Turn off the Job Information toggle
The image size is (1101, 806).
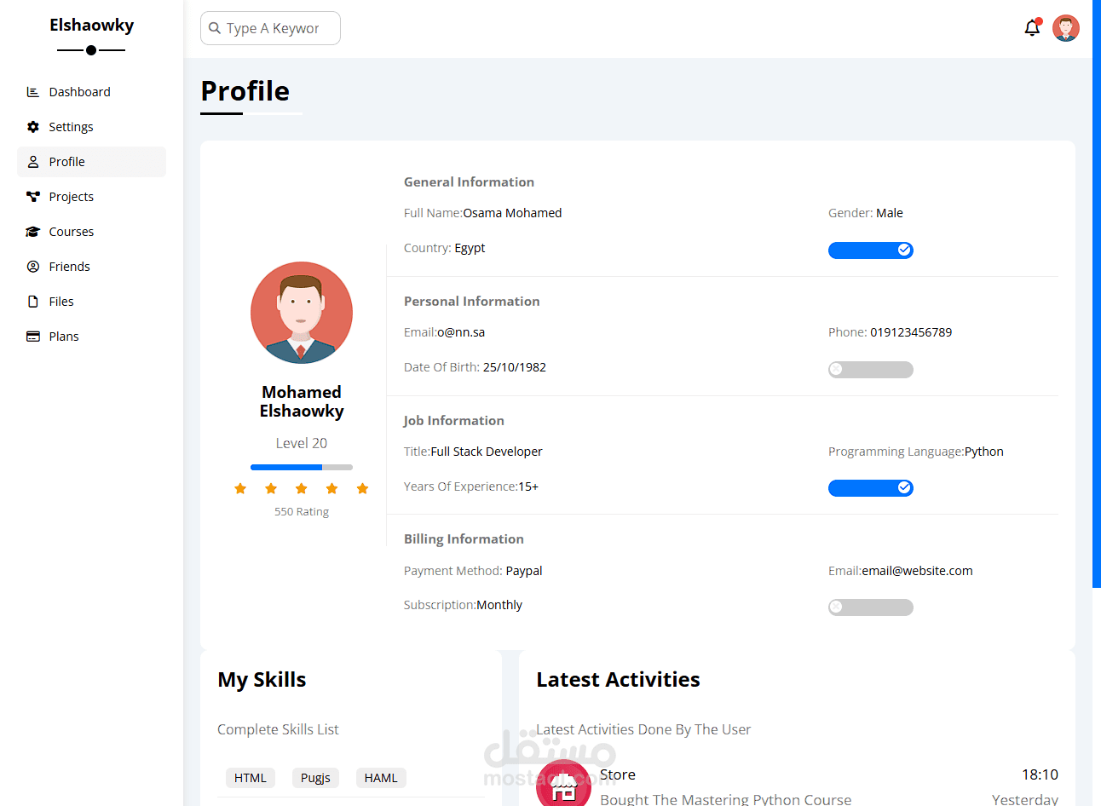[870, 487]
